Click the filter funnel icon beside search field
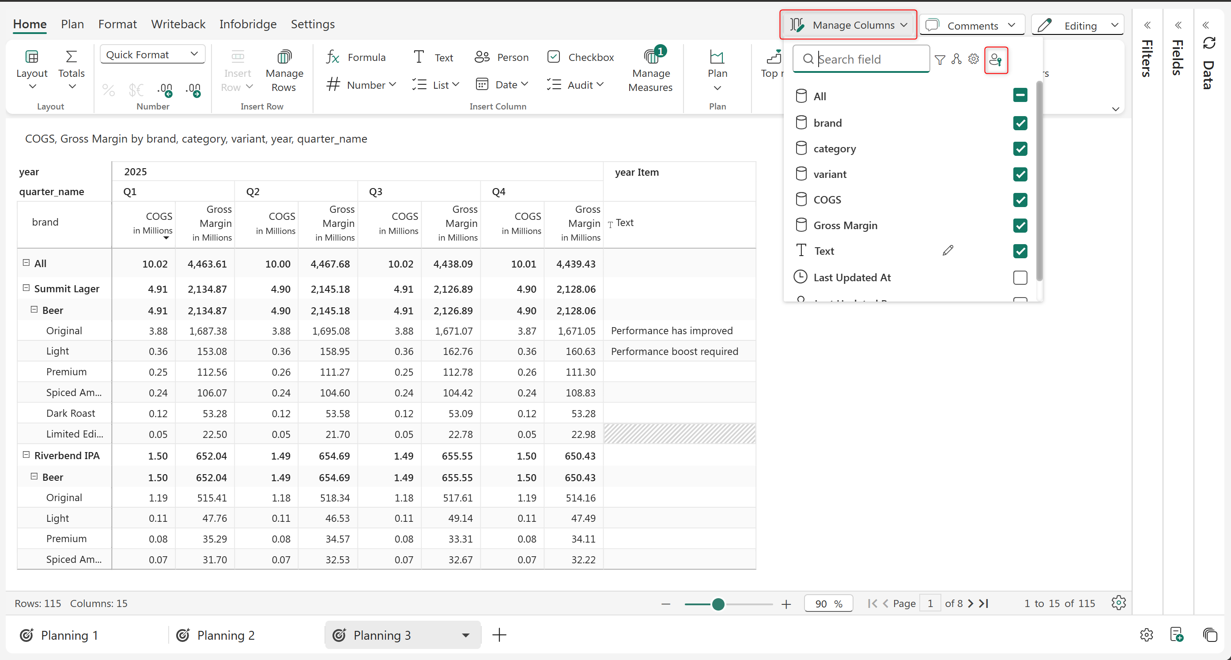The width and height of the screenshot is (1231, 660). [x=940, y=59]
